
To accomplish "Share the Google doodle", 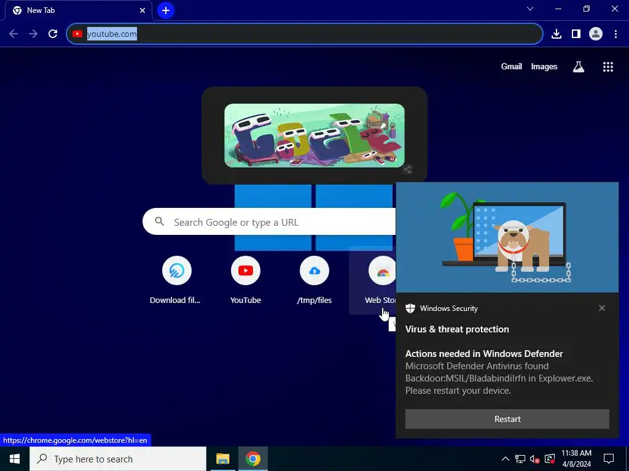I will click(408, 170).
